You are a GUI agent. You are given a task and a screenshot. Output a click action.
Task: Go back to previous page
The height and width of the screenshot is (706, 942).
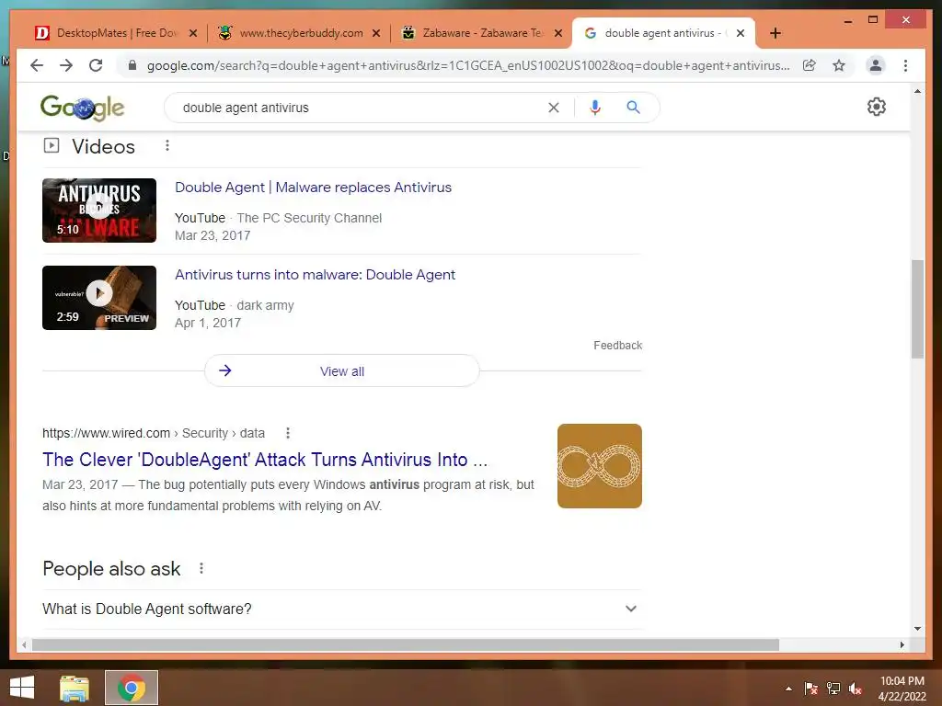pos(37,65)
